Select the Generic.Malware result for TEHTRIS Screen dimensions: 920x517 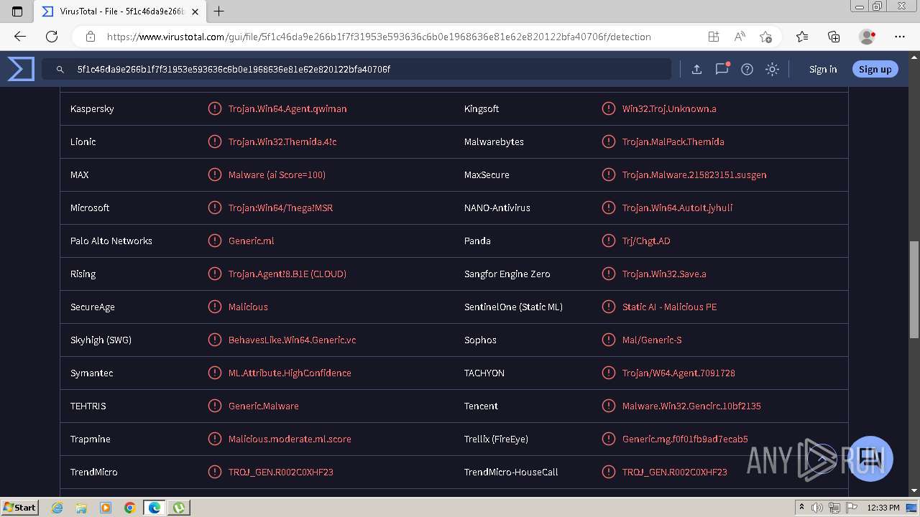point(263,406)
